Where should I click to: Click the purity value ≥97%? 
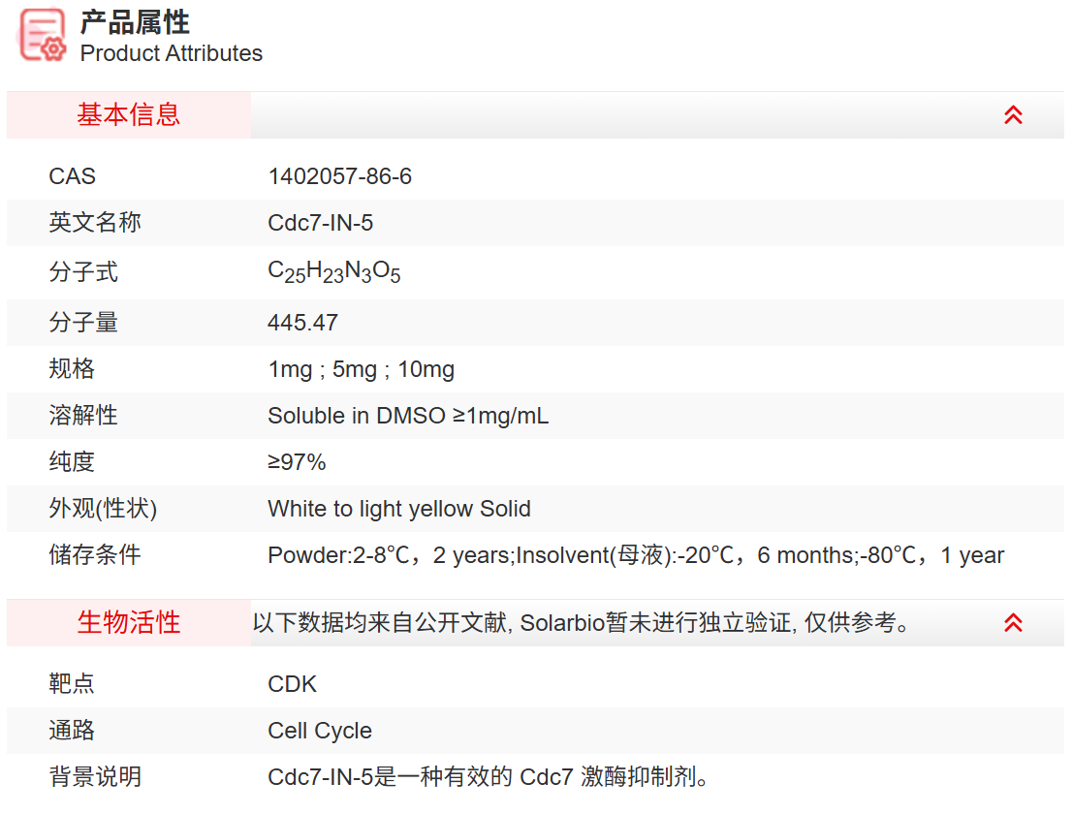coord(297,462)
